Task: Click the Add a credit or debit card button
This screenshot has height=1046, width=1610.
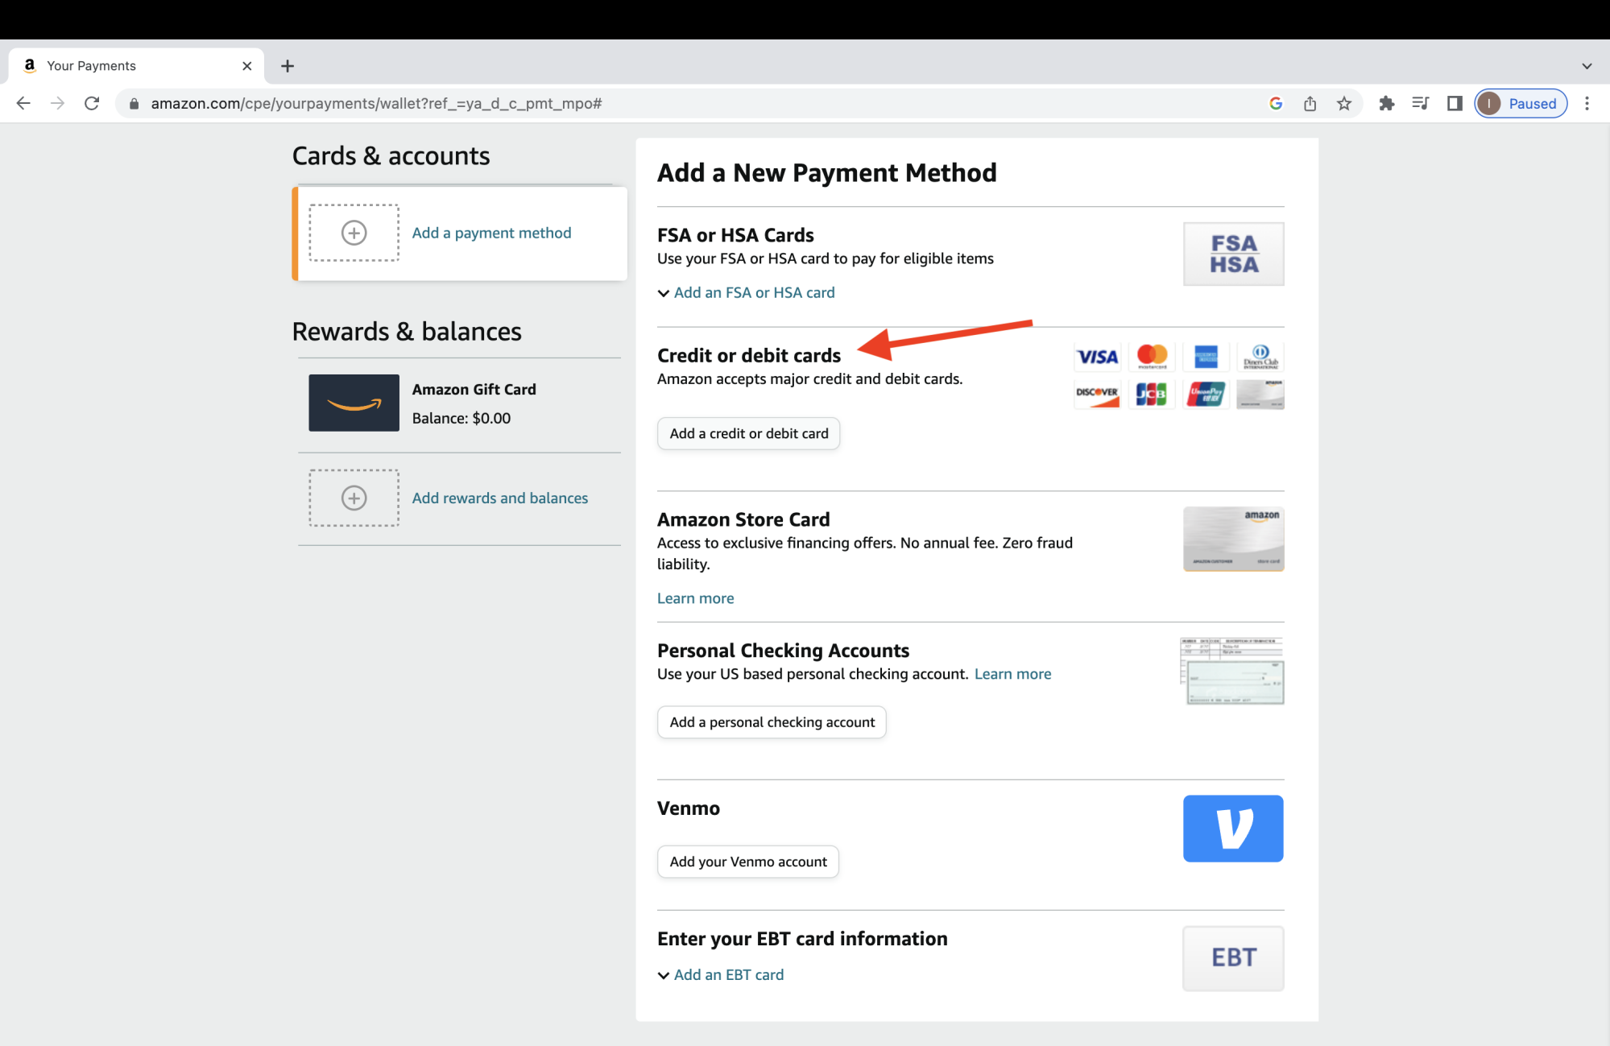Action: (749, 432)
